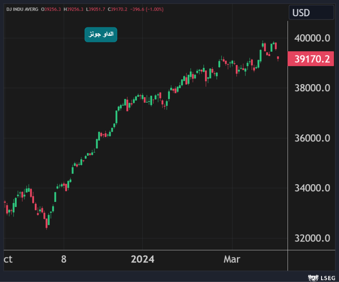Select the DJ INDU AVERG symbol title
Screen dimensions: 339x282
click(x=22, y=9)
